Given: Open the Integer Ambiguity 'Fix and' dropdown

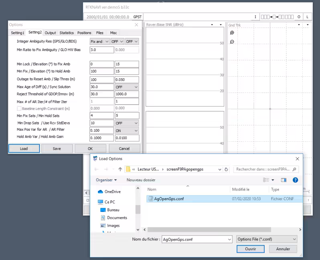Looking at the screenshot, I should [99, 42].
